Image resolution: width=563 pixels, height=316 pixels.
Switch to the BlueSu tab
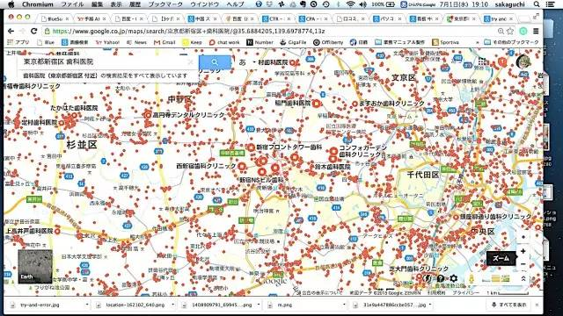point(55,18)
